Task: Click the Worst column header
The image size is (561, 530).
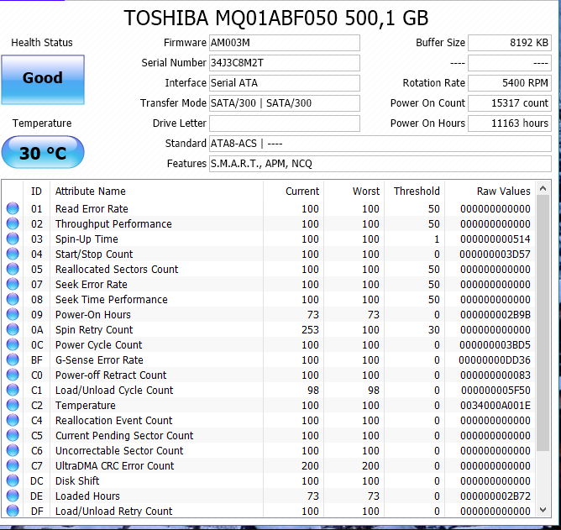Action: click(x=354, y=192)
